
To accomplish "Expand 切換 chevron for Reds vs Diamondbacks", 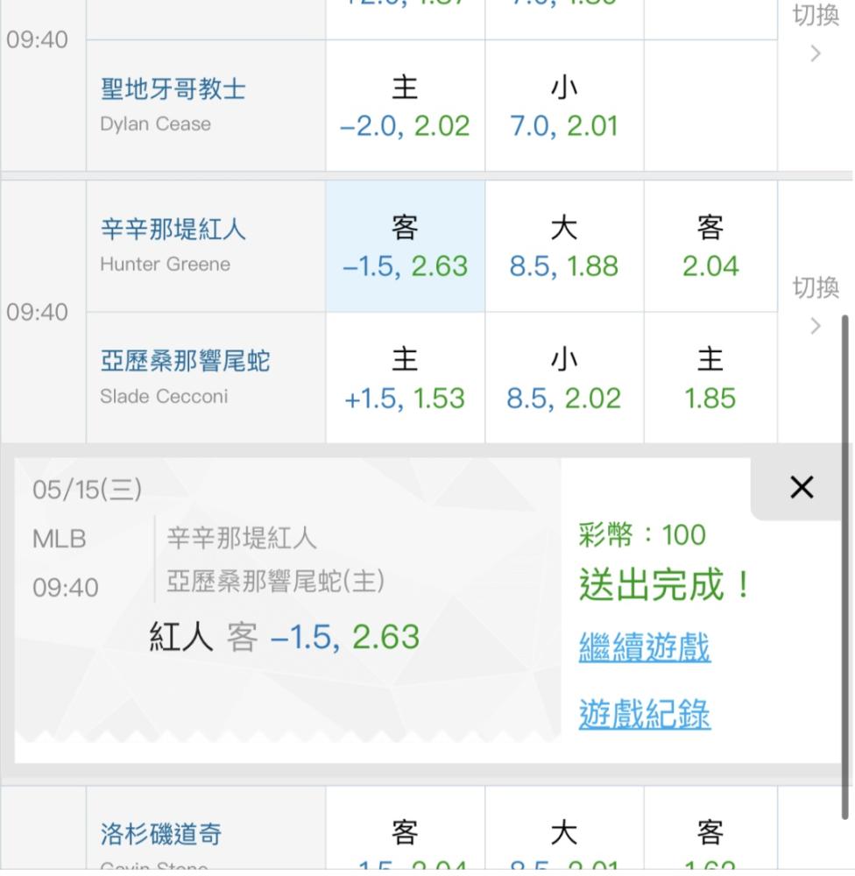I will [816, 305].
